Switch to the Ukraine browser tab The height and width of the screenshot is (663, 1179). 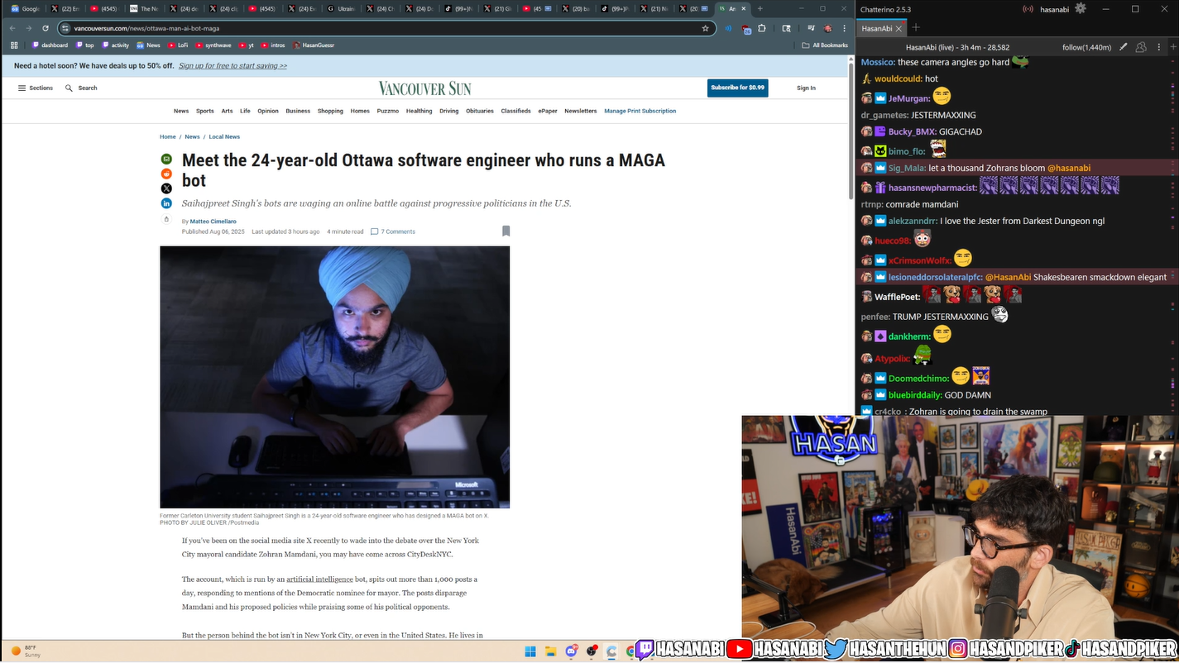point(341,9)
